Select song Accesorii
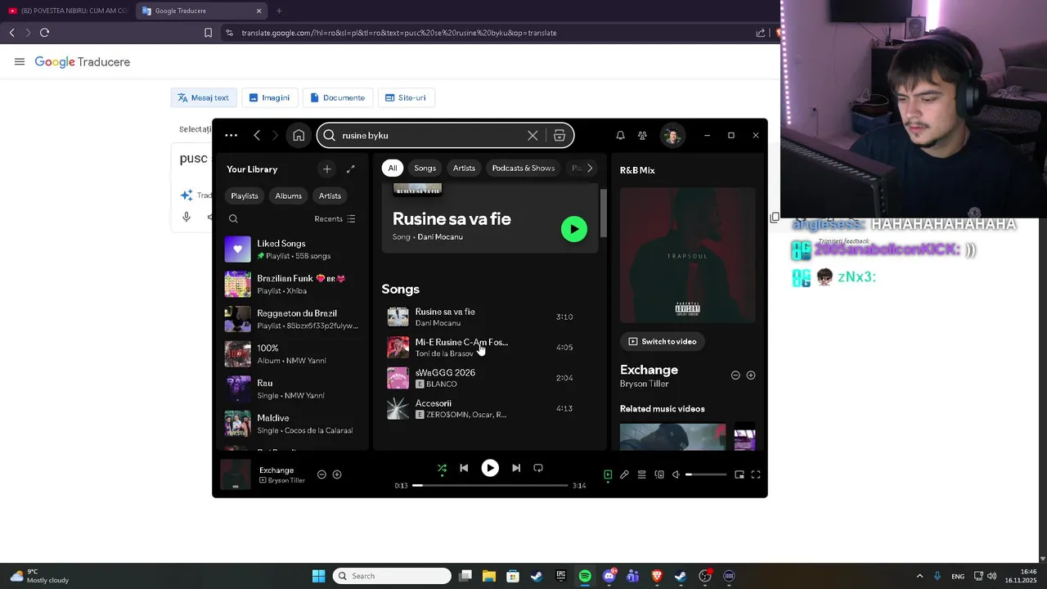Image resolution: width=1047 pixels, height=589 pixels. 489,408
